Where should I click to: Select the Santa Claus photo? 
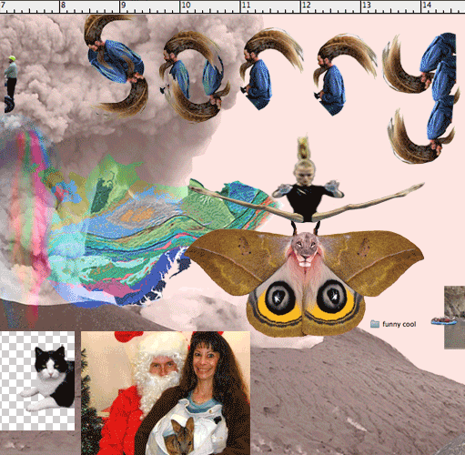[x=166, y=393]
